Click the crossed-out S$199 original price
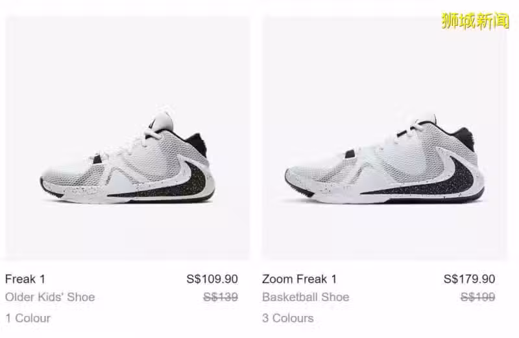Screen dimensions: 519x338 click(477, 297)
